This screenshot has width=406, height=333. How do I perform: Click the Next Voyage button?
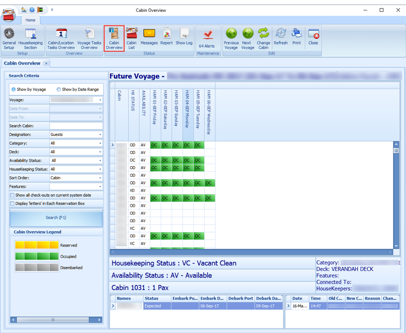pos(247,39)
